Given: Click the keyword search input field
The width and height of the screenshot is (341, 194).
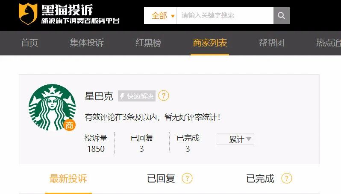Looking at the screenshot, I should 225,16.
